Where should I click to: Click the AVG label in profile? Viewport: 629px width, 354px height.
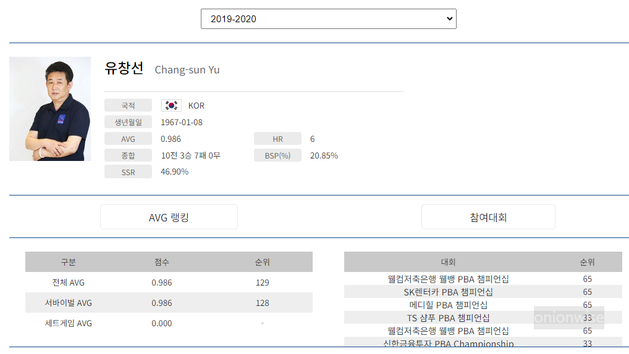click(128, 139)
